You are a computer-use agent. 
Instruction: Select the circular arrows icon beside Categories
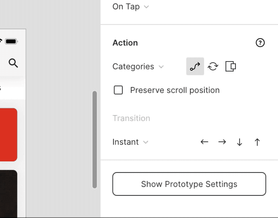click(x=213, y=66)
